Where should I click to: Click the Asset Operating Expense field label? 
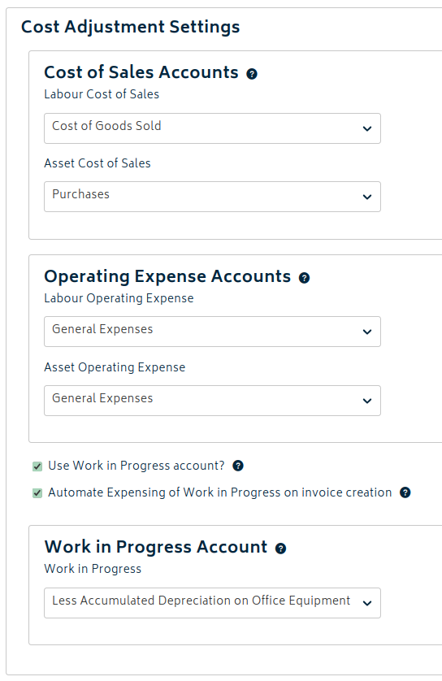[115, 367]
